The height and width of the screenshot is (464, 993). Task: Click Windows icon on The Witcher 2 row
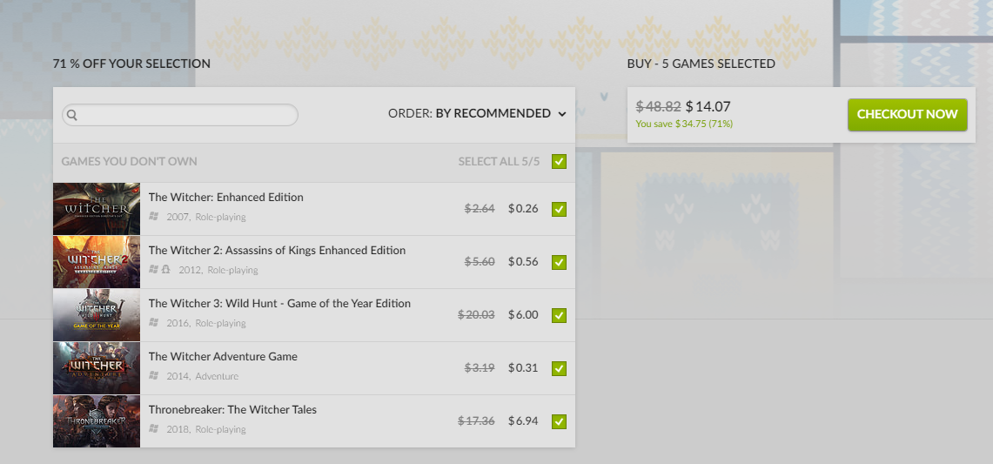pyautogui.click(x=154, y=270)
